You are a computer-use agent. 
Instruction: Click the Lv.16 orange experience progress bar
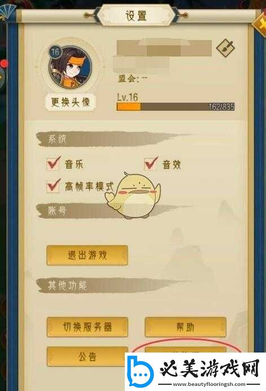[x=176, y=107]
